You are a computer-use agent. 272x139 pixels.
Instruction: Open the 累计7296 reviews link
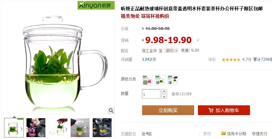click(x=263, y=59)
